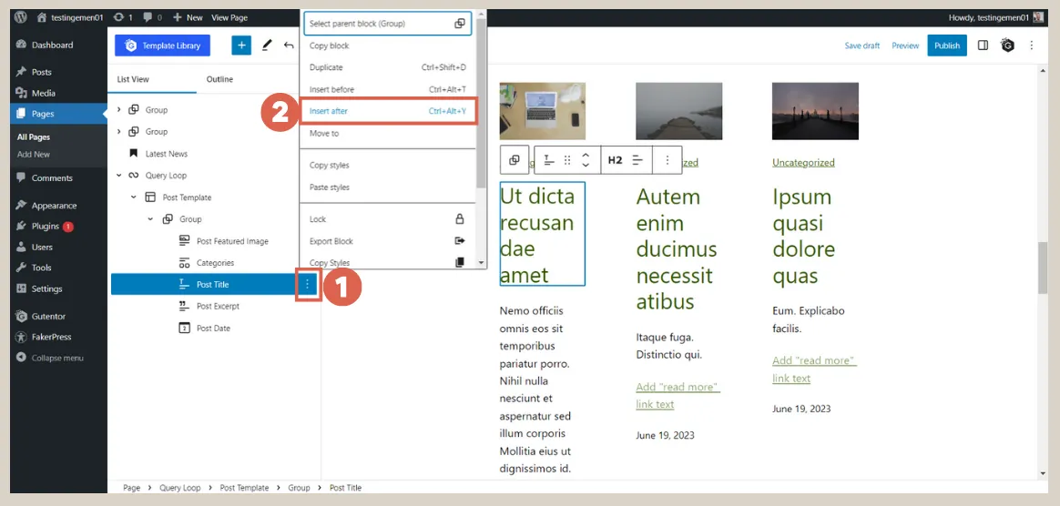Open block toolbar three-dot options
This screenshot has width=1060, height=506.
click(668, 160)
